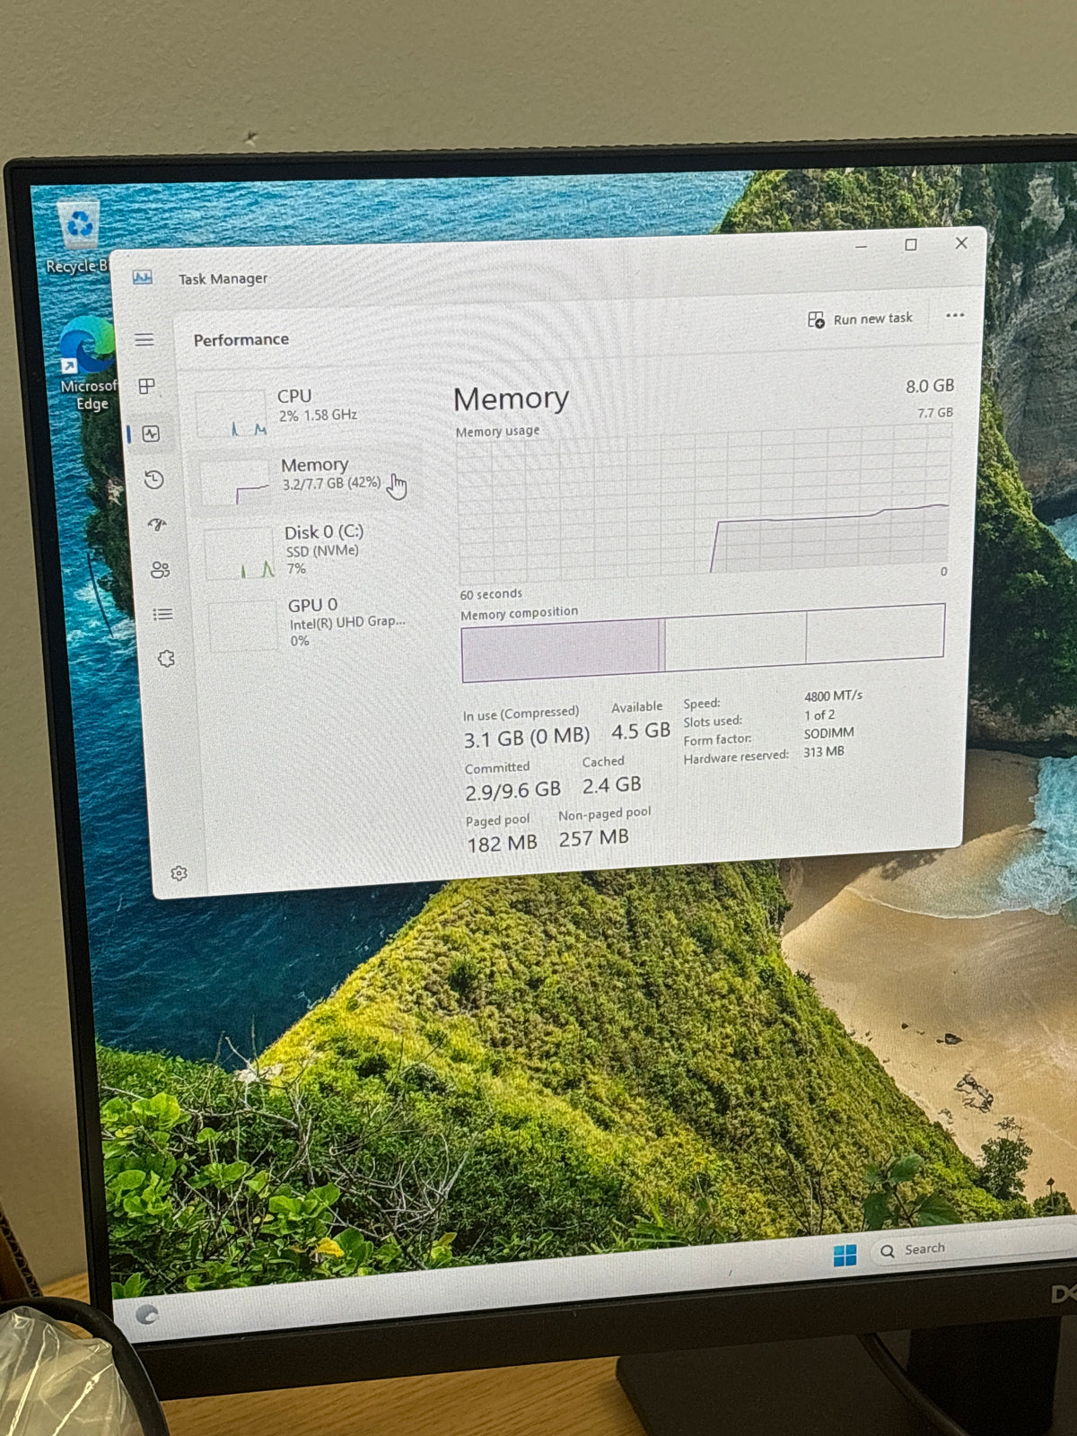Click the Available value 4.5 GB

pyautogui.click(x=641, y=731)
